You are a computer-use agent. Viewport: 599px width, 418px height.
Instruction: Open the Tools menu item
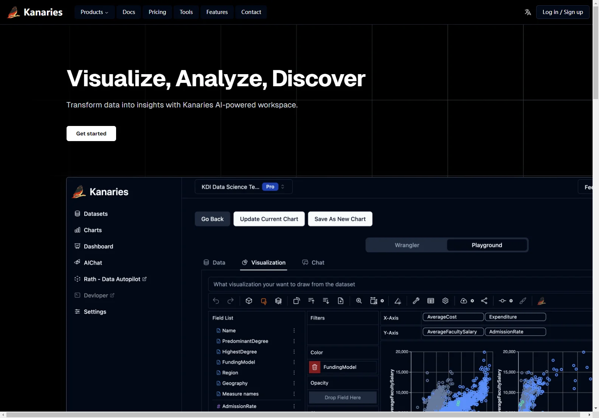point(186,12)
